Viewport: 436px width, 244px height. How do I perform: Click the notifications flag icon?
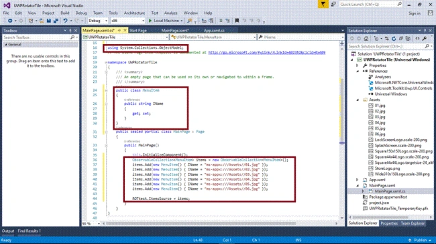pos(323,5)
